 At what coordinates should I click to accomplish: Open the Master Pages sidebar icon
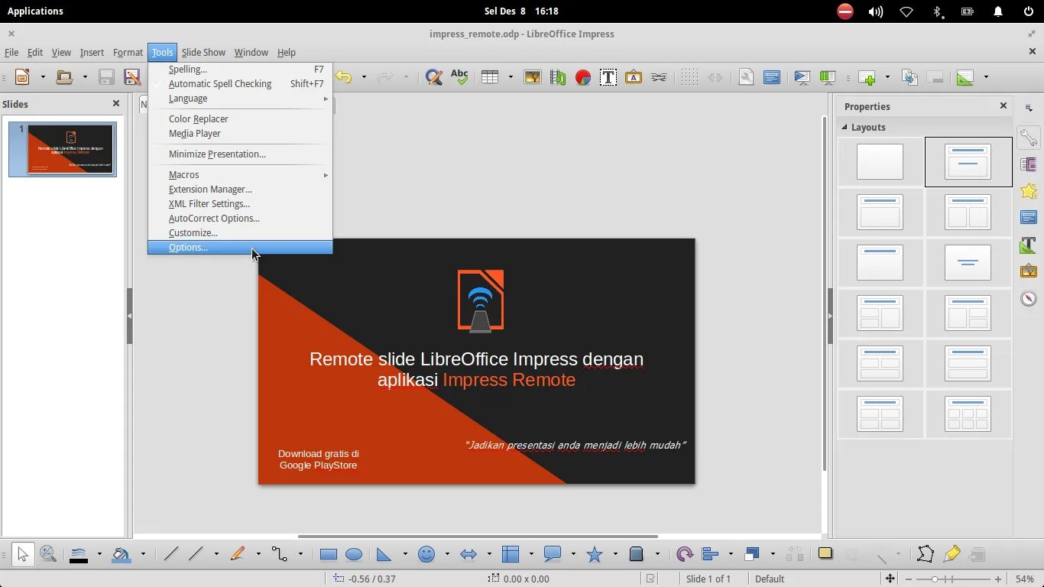[x=1029, y=218]
